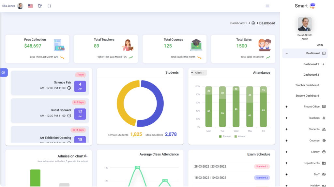
Task: Click the Dashboard 1 breadcrumb link
Action: click(238, 23)
